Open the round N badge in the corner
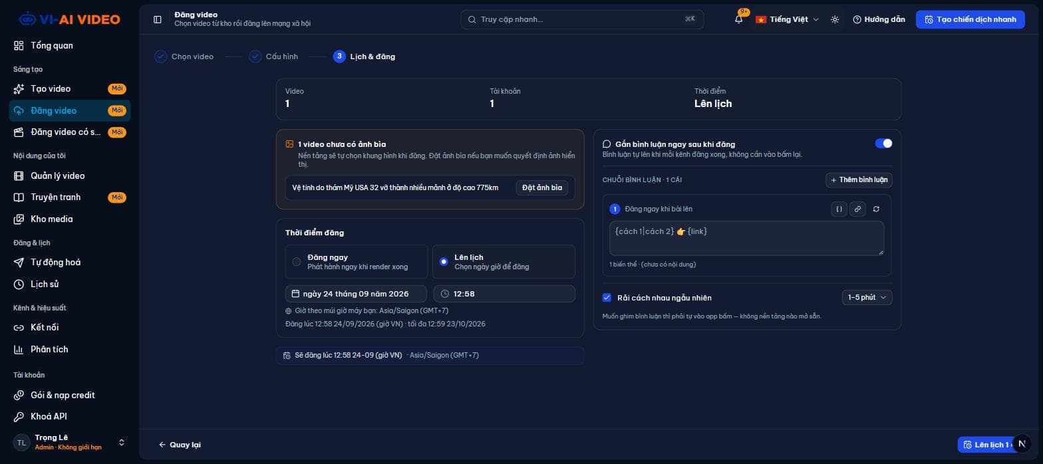Image resolution: width=1043 pixels, height=464 pixels. [1022, 443]
